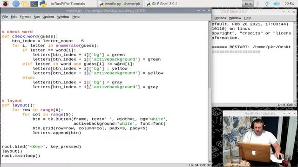
Task: Open the Run menu in editor
Action: coord(37,17)
